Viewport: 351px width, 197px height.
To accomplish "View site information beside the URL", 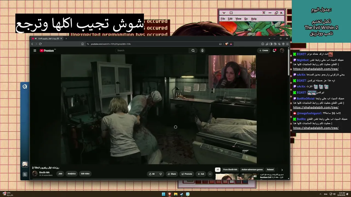I will coord(88,44).
